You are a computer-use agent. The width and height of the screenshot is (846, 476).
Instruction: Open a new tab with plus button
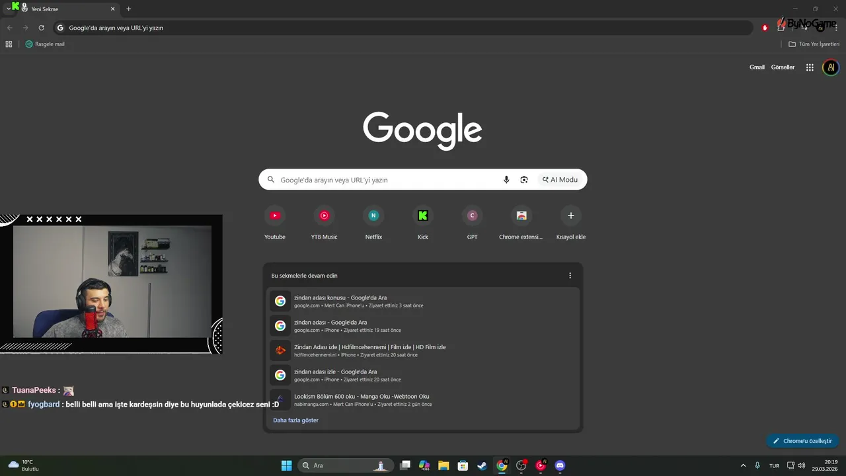point(128,9)
